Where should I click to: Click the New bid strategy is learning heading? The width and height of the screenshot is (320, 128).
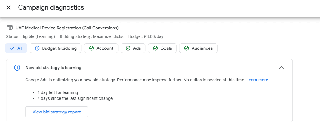click(53, 68)
